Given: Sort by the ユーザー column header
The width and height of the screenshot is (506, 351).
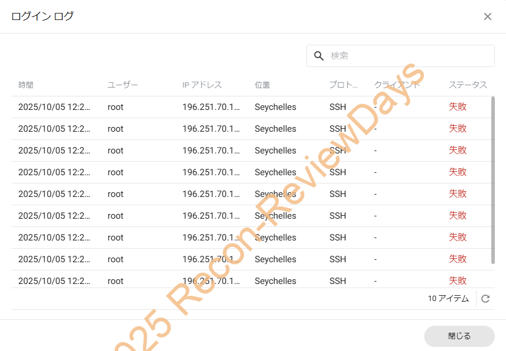Looking at the screenshot, I should [122, 85].
